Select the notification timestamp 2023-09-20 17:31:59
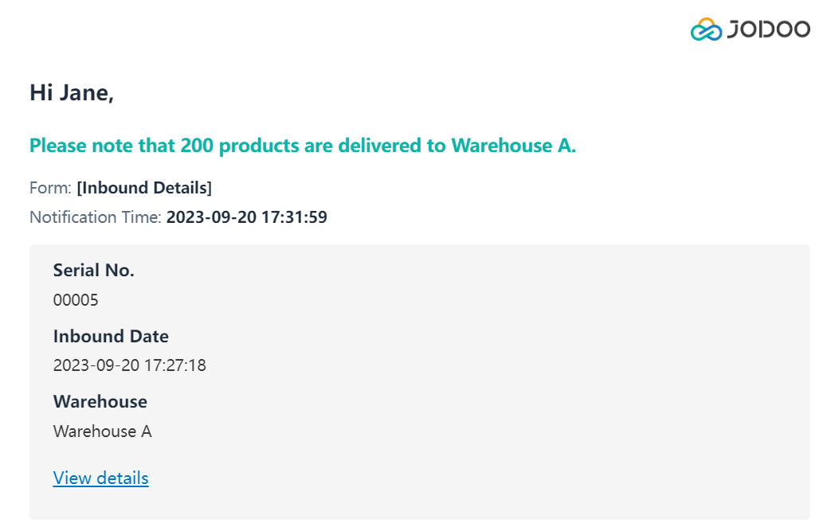The height and width of the screenshot is (531, 827). 247,217
